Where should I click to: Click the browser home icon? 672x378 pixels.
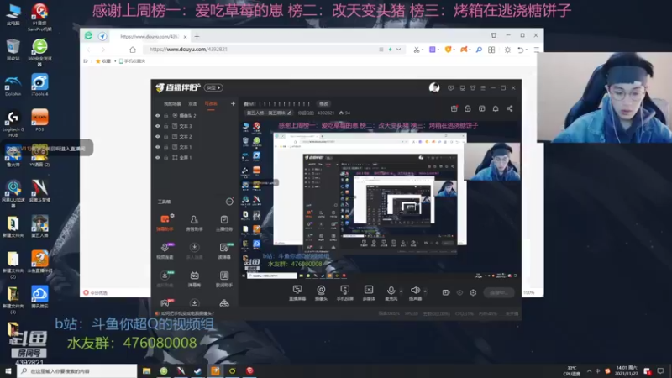tap(133, 50)
